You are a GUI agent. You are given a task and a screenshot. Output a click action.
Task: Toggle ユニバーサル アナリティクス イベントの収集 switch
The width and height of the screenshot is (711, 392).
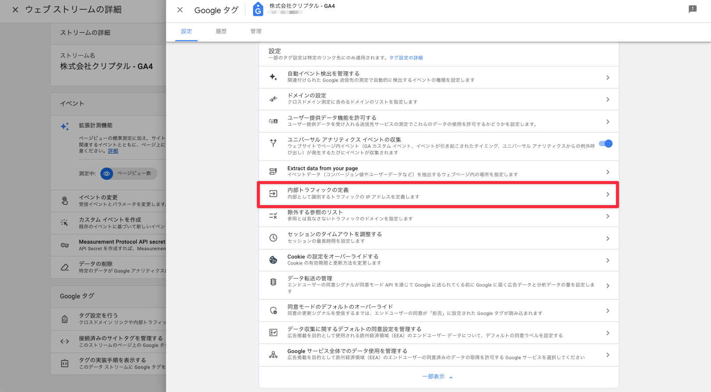tap(606, 143)
